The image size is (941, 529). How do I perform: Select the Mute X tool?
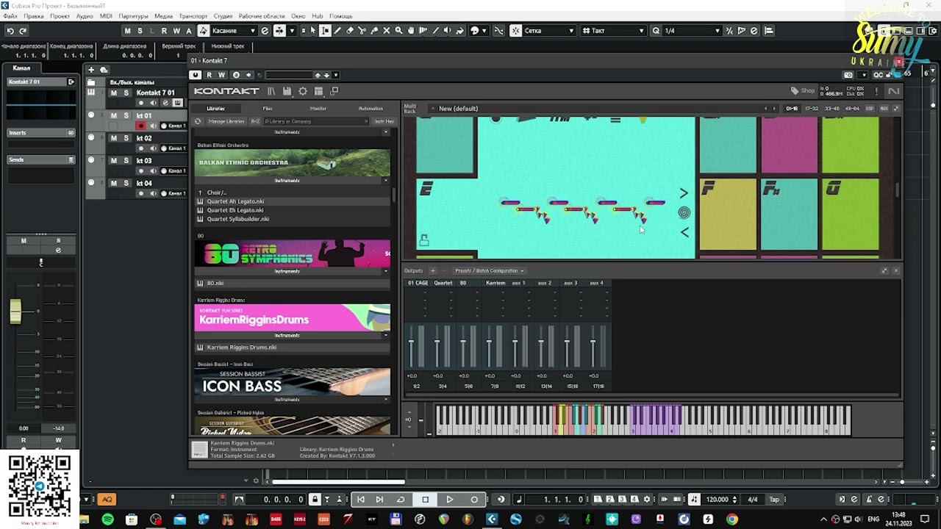(387, 31)
